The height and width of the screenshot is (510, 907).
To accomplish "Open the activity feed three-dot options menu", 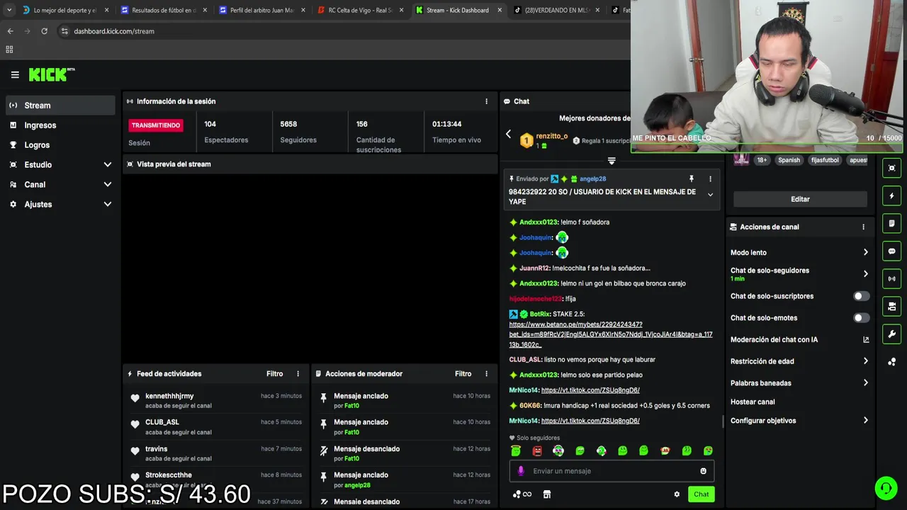I will point(298,374).
